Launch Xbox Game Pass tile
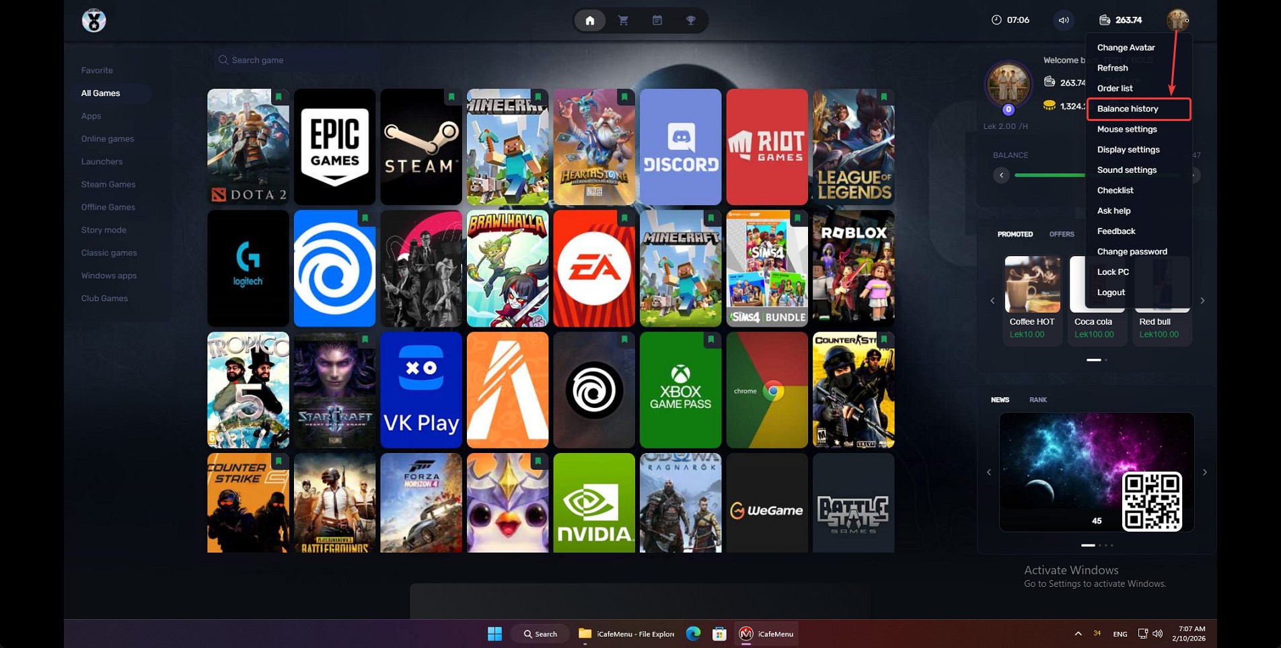Viewport: 1281px width, 648px height. [x=680, y=390]
